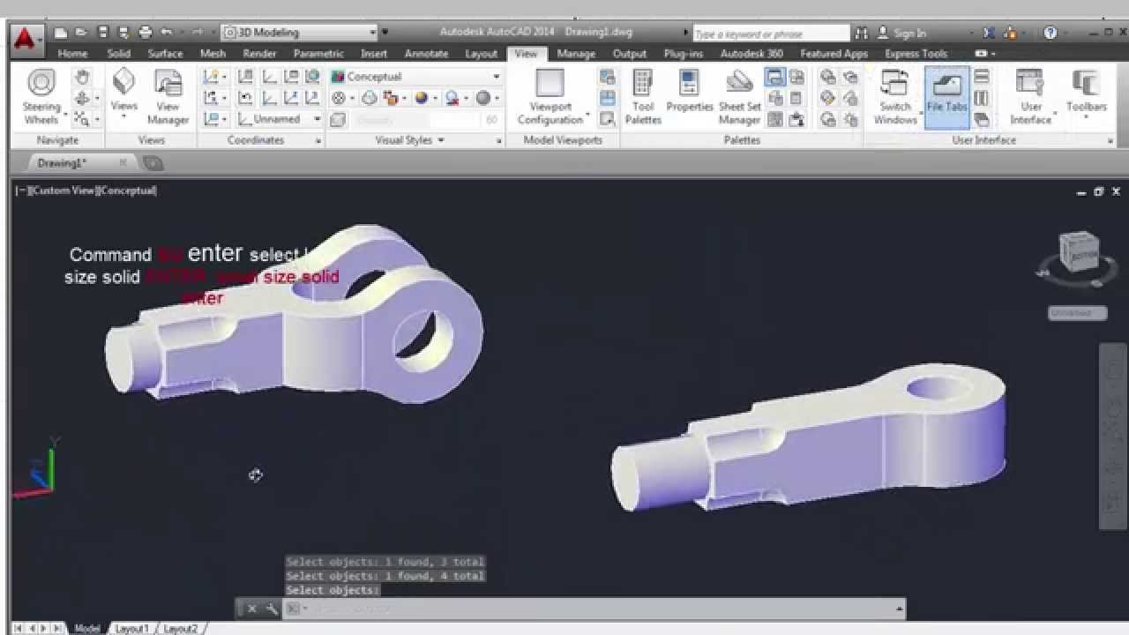Open Tool Palettes

pos(643,97)
